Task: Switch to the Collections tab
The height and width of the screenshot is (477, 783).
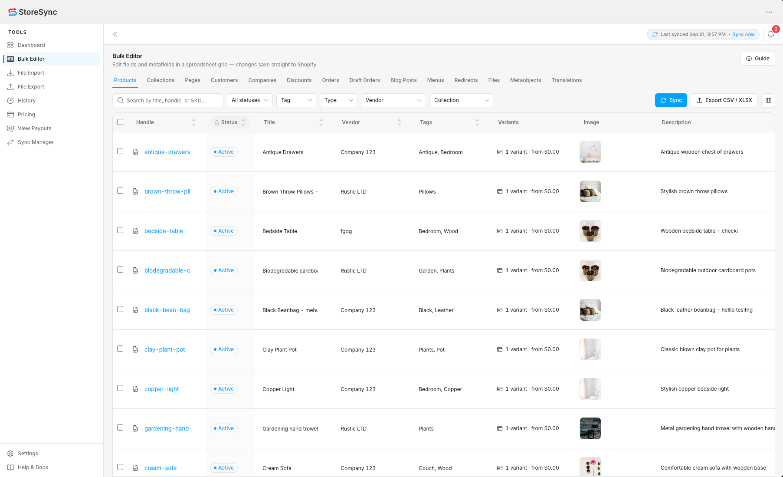Action: (x=161, y=80)
